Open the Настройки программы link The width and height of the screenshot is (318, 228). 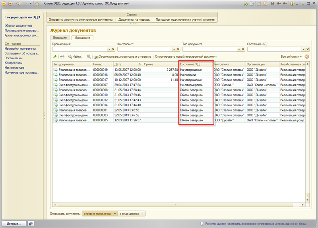pyautogui.click(x=20, y=49)
